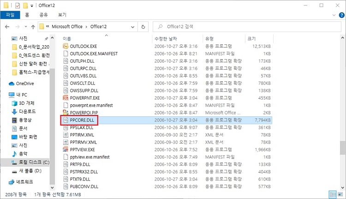Screen dimensions: 346x199
Task: Open the 신한 달러 환전 folder
Action: point(30,64)
